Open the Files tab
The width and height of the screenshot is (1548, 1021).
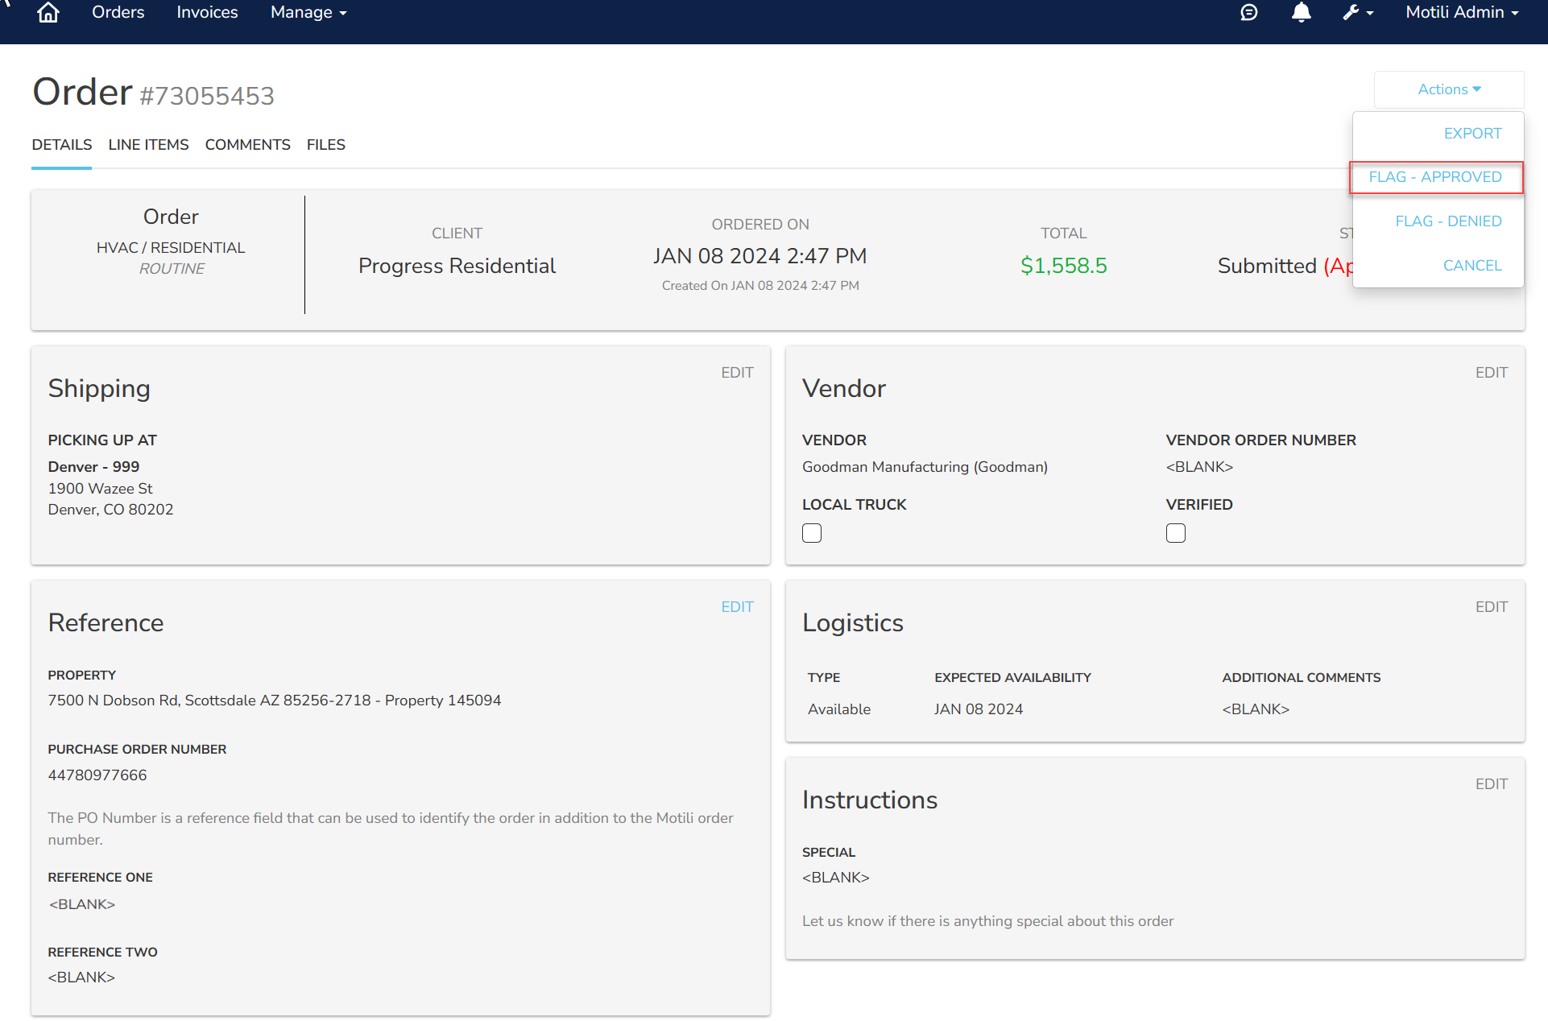click(x=325, y=145)
